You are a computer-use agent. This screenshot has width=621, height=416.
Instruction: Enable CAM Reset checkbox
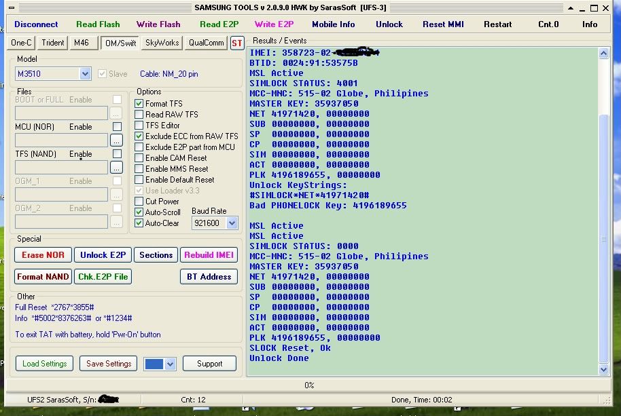pos(139,158)
